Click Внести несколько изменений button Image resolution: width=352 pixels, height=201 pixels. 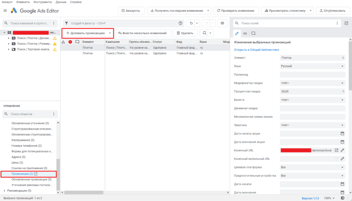(x=143, y=33)
